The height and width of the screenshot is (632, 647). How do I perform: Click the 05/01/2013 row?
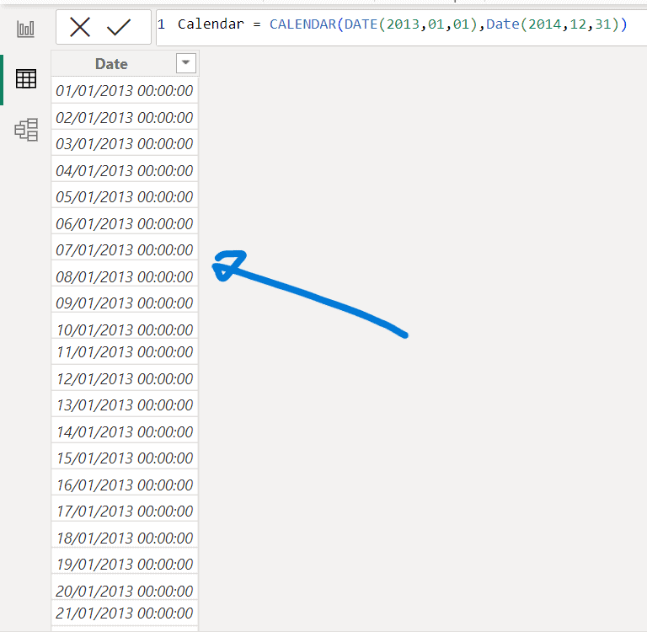pos(124,196)
